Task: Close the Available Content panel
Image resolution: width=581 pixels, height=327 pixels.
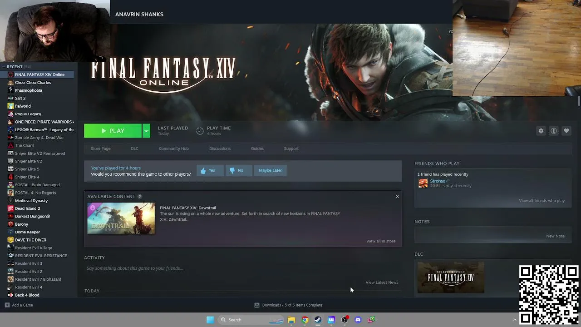Action: pyautogui.click(x=397, y=197)
